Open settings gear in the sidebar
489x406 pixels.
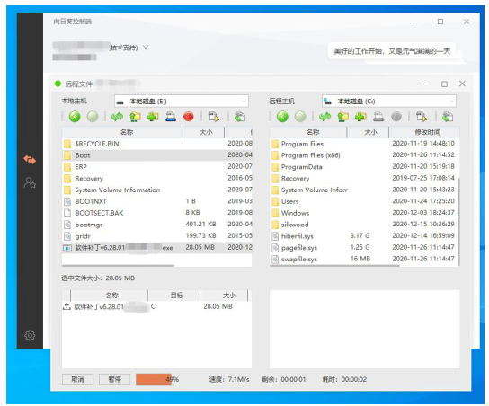[30, 335]
